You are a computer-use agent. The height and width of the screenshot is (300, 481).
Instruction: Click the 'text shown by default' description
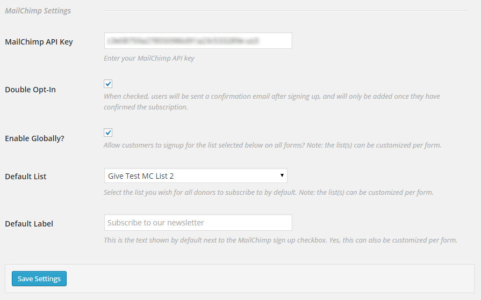tap(281, 240)
